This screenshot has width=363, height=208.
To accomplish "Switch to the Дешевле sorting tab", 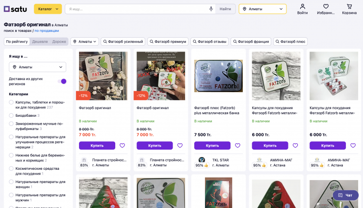I will (40, 42).
